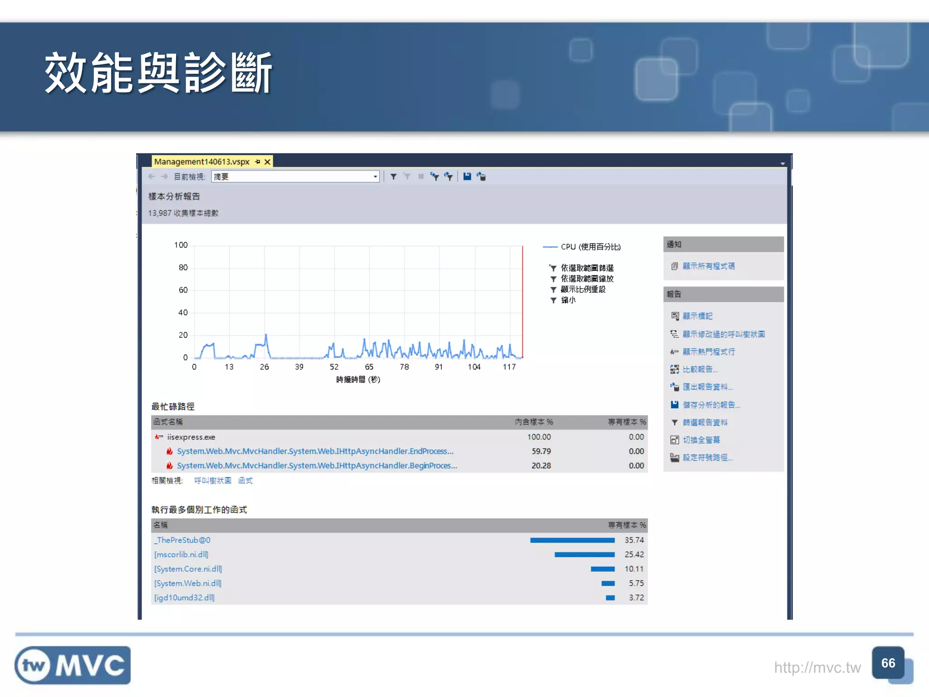Image resolution: width=929 pixels, height=697 pixels.
Task: Toggle 切換全螢幕 full screen link
Action: click(701, 440)
